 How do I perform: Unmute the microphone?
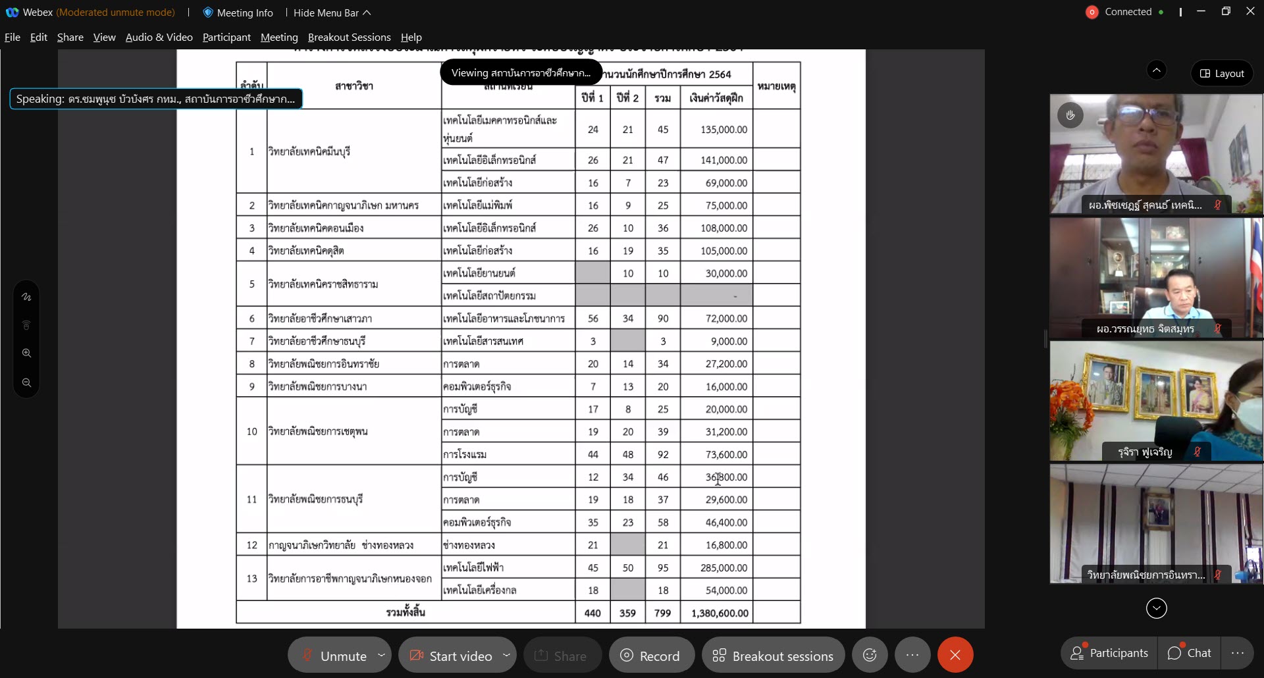[334, 656]
